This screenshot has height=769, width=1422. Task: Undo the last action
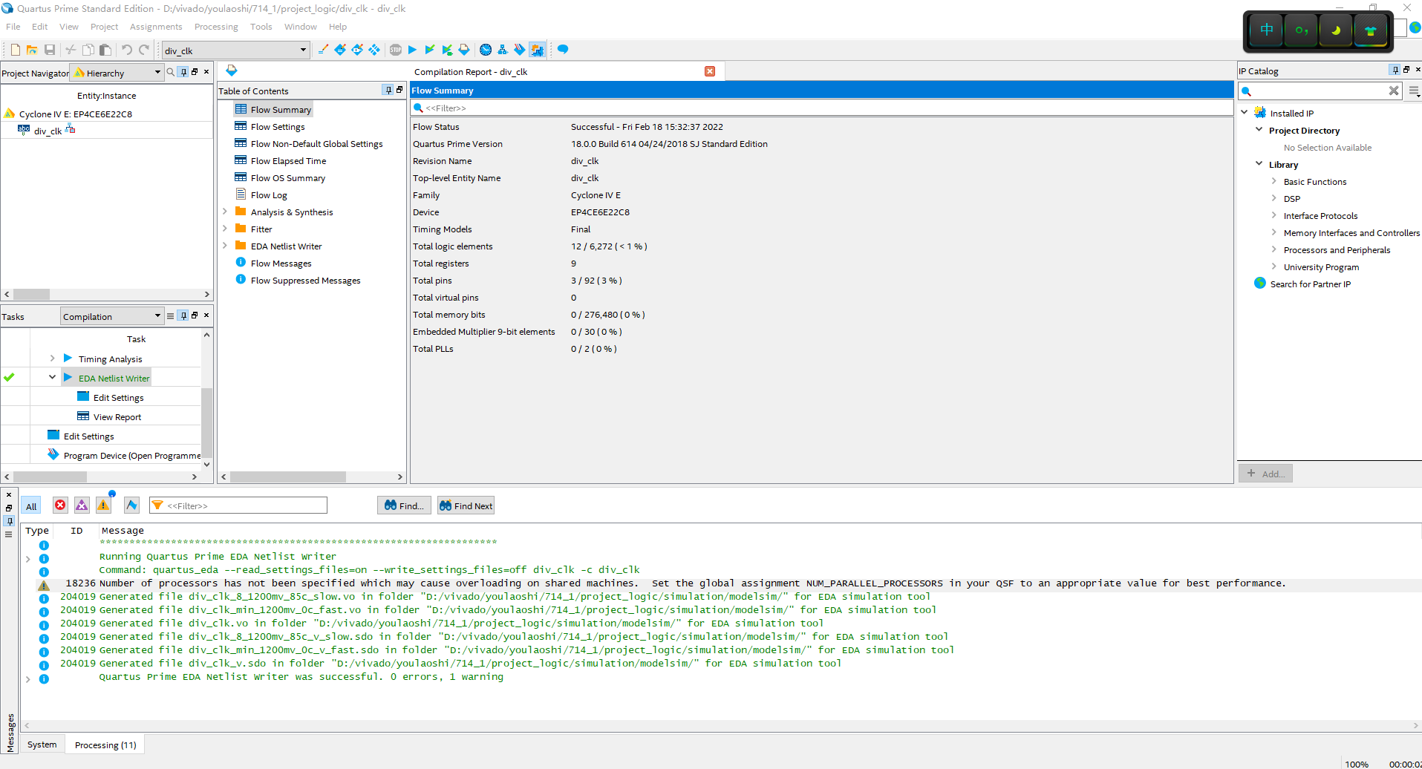pos(127,50)
